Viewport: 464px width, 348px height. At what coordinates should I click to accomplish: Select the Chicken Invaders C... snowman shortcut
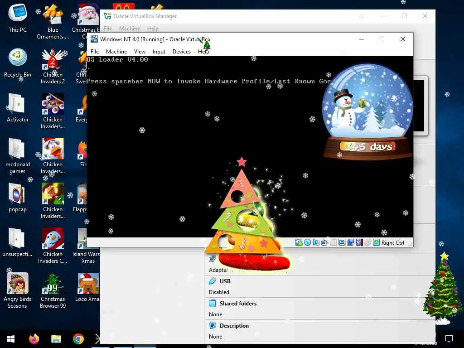53,246
